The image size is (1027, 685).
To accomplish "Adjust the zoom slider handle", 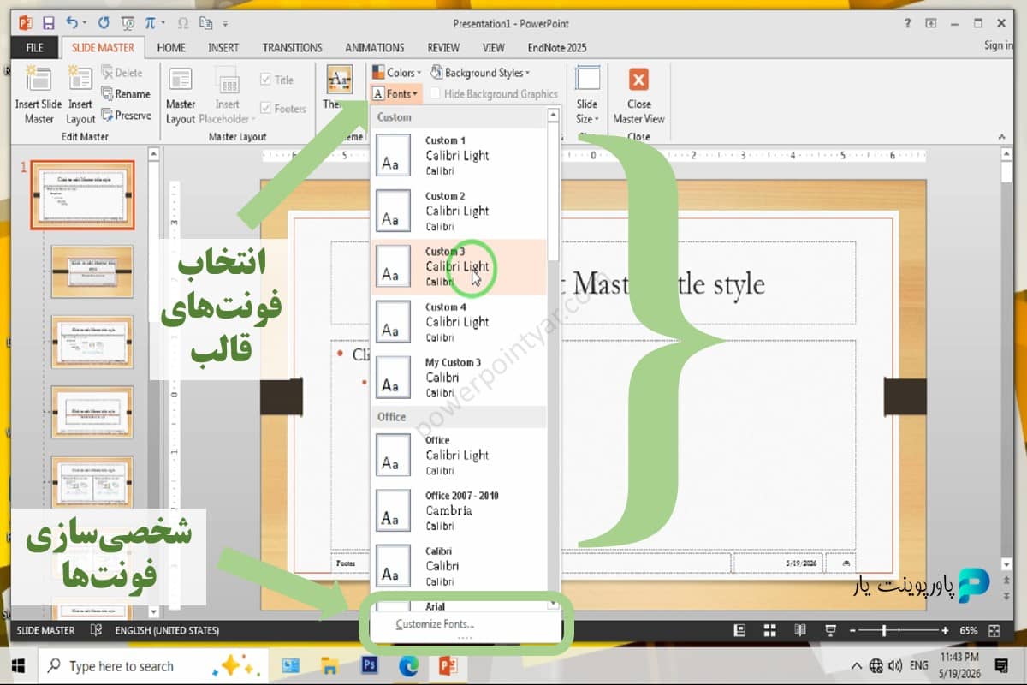I will point(884,630).
